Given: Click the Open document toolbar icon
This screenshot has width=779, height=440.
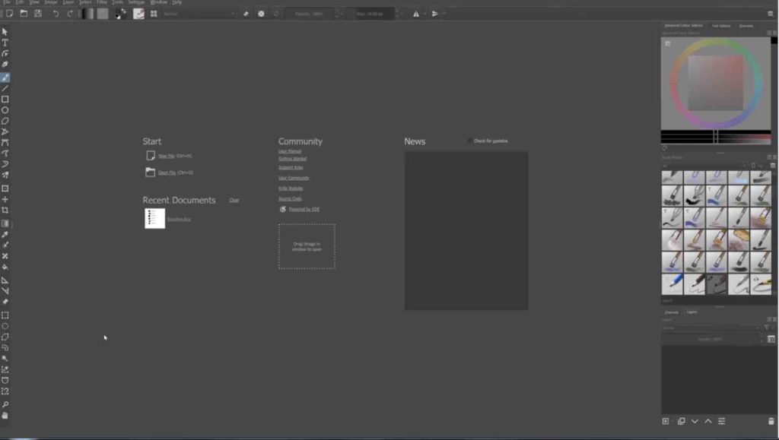Looking at the screenshot, I should 24,14.
